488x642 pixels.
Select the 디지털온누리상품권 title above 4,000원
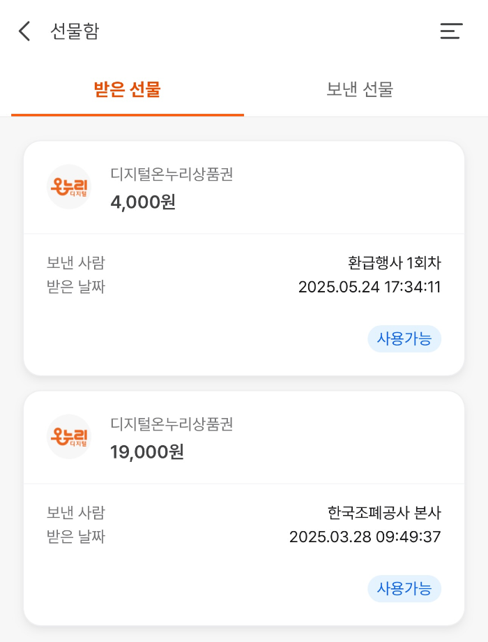click(171, 174)
